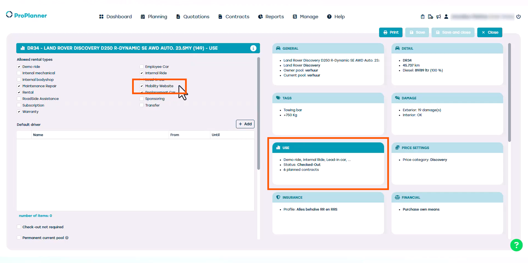Click the '6 planned contracts' text
This screenshot has width=528, height=263.
click(301, 170)
